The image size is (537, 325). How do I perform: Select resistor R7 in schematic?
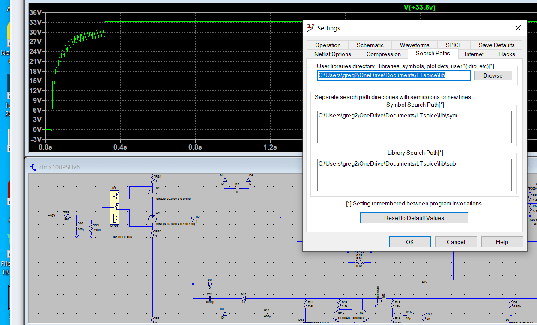(x=193, y=219)
